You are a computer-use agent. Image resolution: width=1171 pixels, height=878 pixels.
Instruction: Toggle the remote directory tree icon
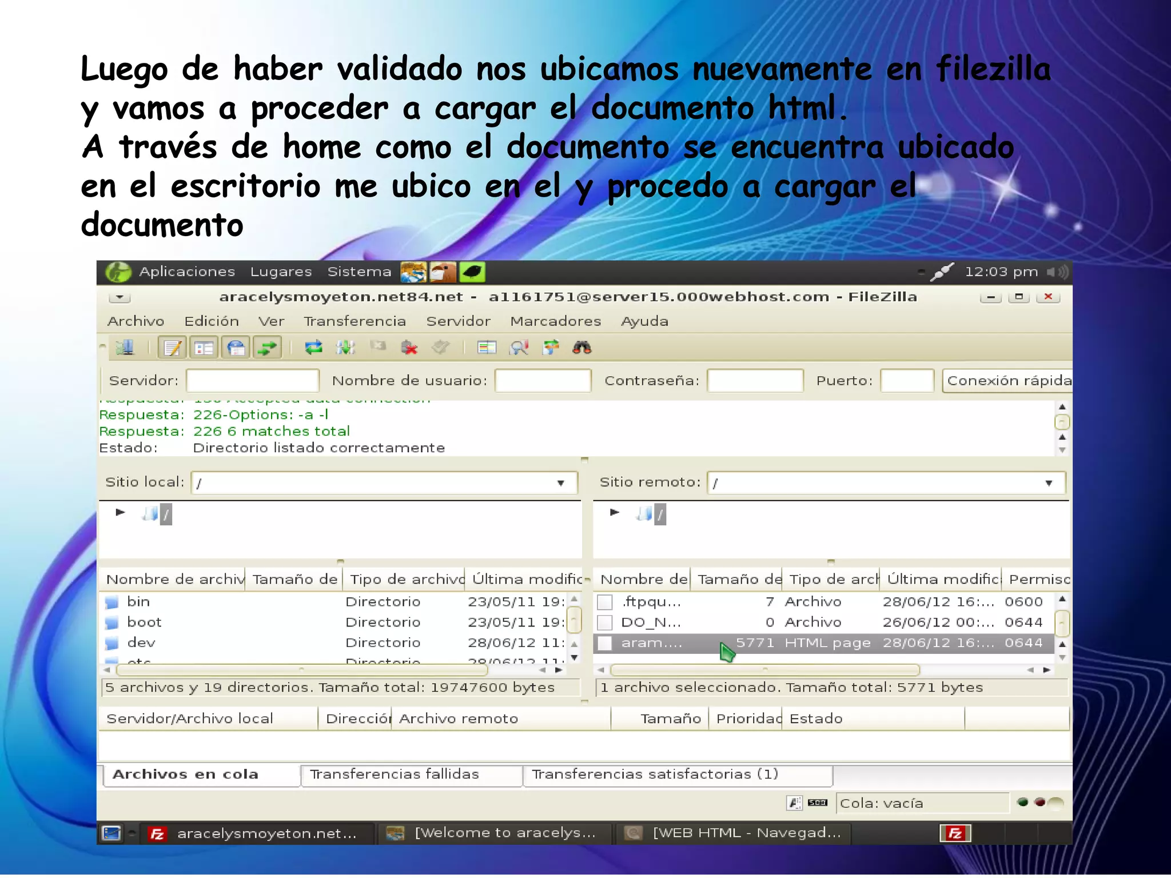click(236, 348)
